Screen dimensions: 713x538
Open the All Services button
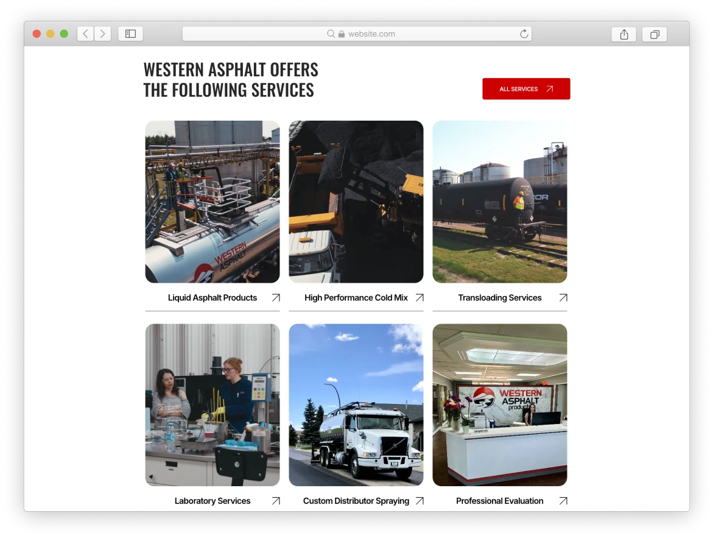point(526,89)
